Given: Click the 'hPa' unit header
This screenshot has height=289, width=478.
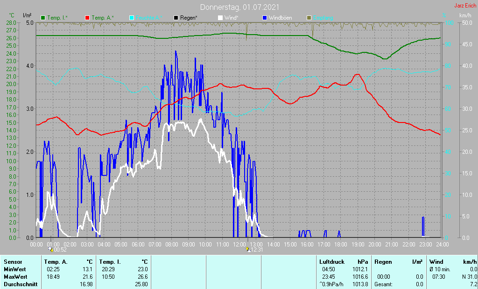Looking at the screenshot, I should pos(363,262).
